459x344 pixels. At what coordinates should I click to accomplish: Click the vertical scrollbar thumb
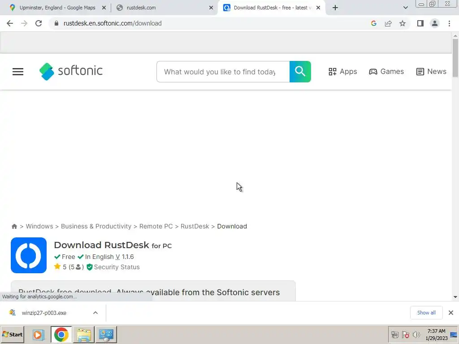455,58
